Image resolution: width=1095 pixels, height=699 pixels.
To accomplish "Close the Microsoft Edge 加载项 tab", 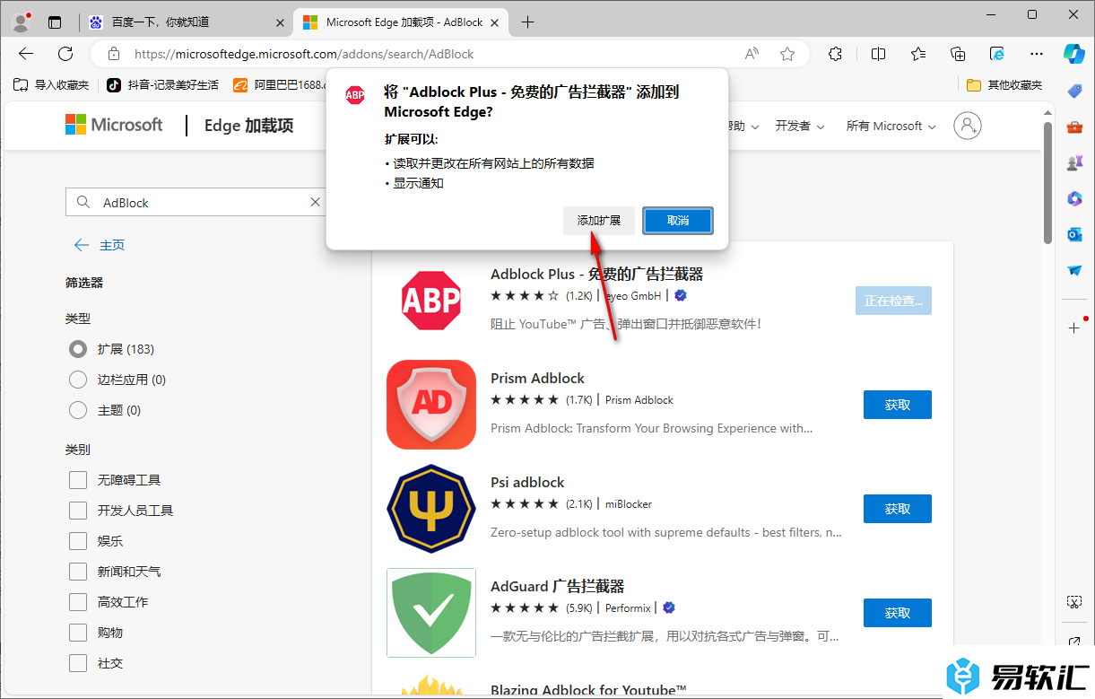I will pyautogui.click(x=496, y=22).
